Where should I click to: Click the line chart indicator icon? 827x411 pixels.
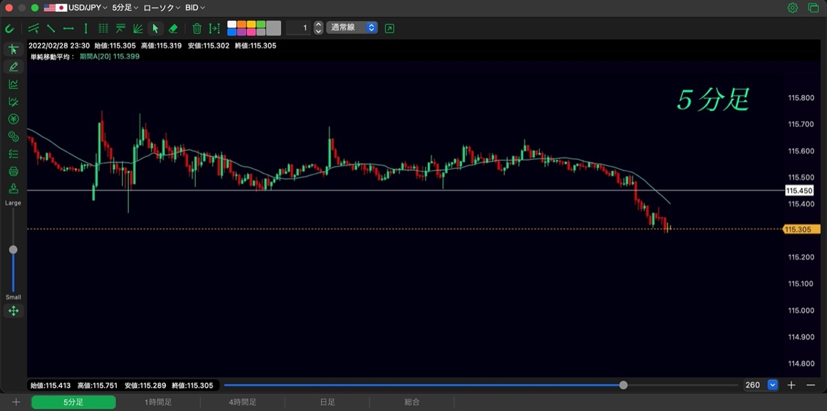(x=13, y=84)
